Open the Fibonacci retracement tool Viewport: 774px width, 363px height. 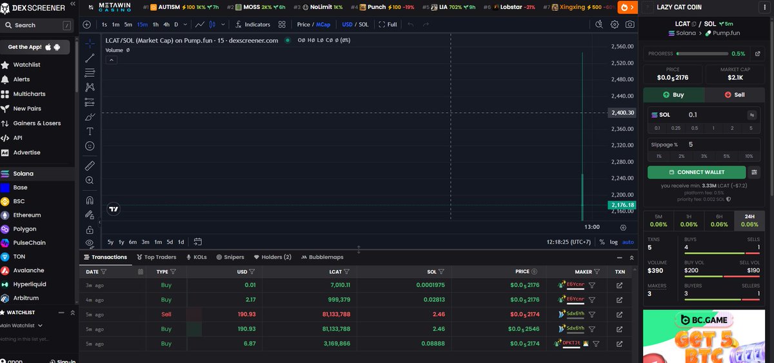point(90,72)
